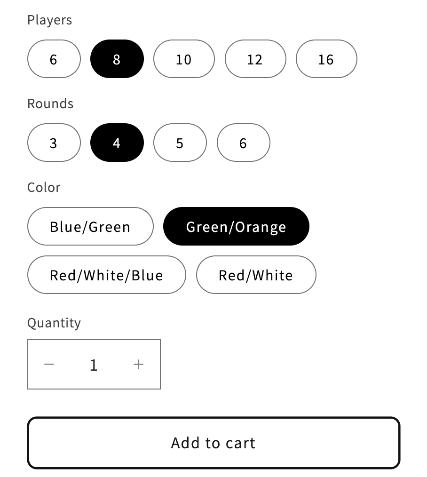Choose 5 rounds
This screenshot has height=477, width=427.
(x=180, y=143)
